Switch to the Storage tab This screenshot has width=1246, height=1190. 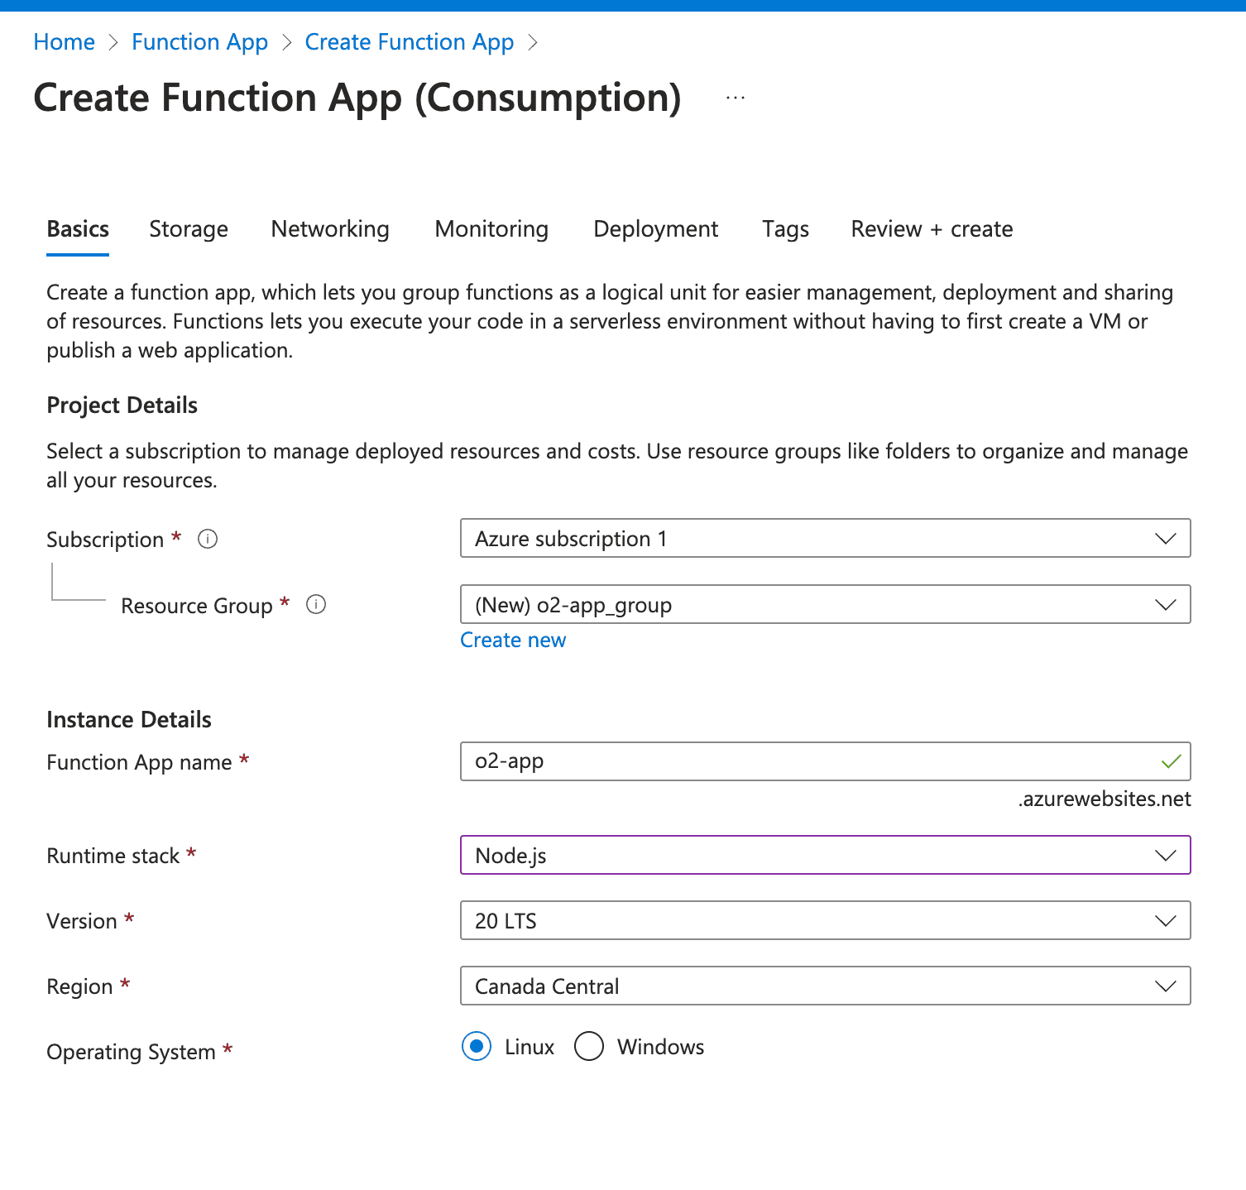click(189, 229)
